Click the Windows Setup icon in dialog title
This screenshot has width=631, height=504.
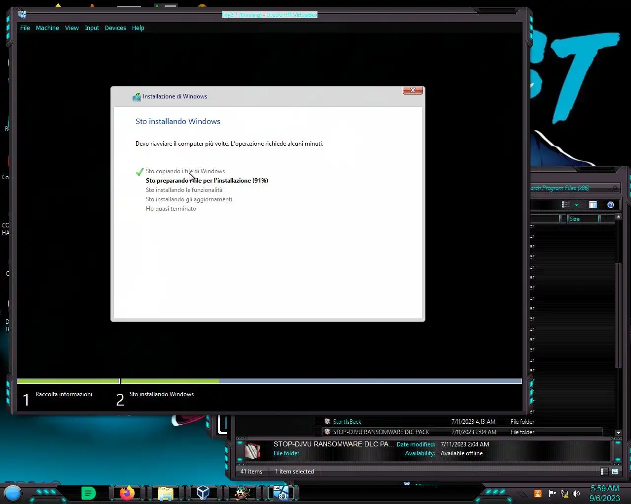pos(137,97)
